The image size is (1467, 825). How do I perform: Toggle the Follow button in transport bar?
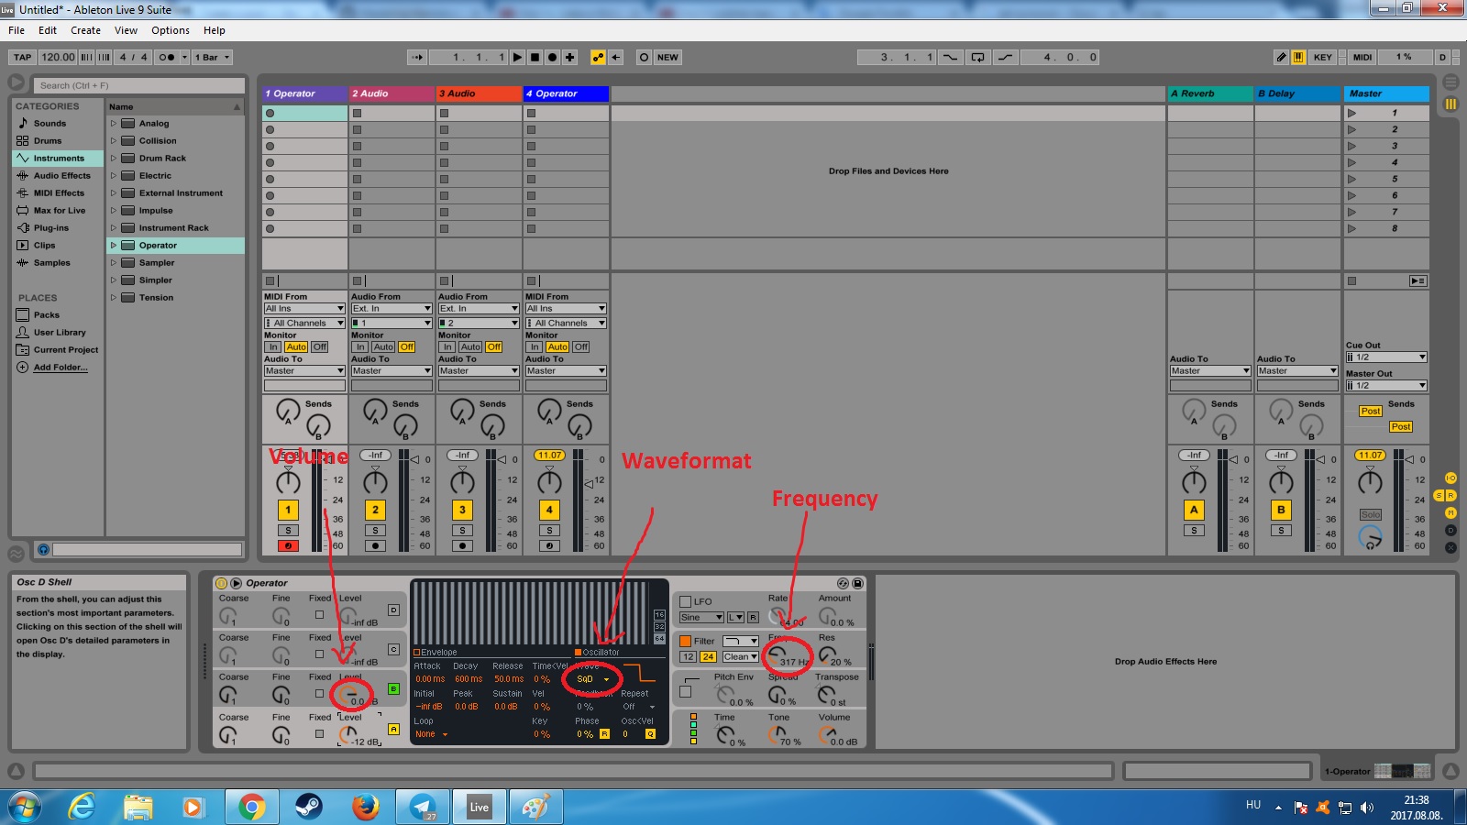tap(417, 57)
